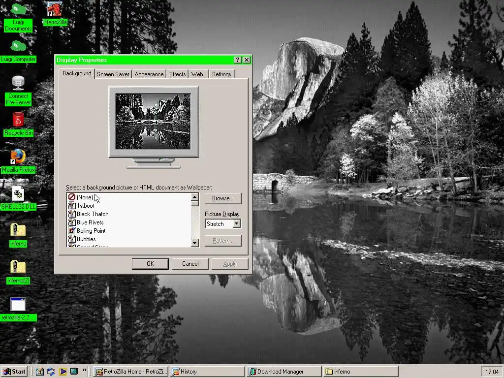This screenshot has width=504, height=378.
Task: Click OK in Display Properties
Action: (x=150, y=264)
